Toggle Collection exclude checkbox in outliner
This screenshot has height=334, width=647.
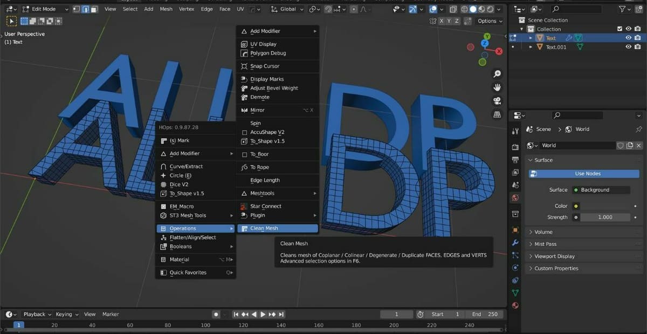pos(620,29)
